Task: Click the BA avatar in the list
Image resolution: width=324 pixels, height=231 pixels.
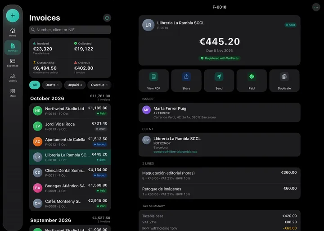Action: point(38,188)
